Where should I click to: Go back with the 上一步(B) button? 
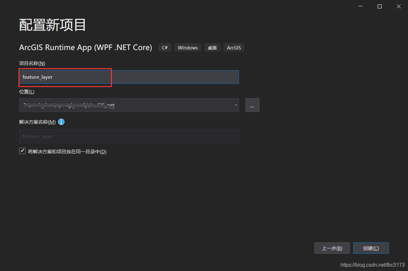[332, 248]
